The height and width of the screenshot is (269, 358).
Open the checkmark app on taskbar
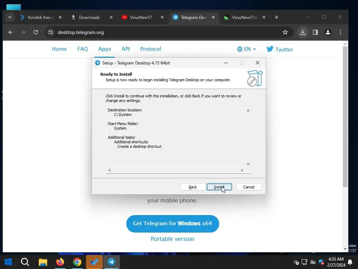94,262
